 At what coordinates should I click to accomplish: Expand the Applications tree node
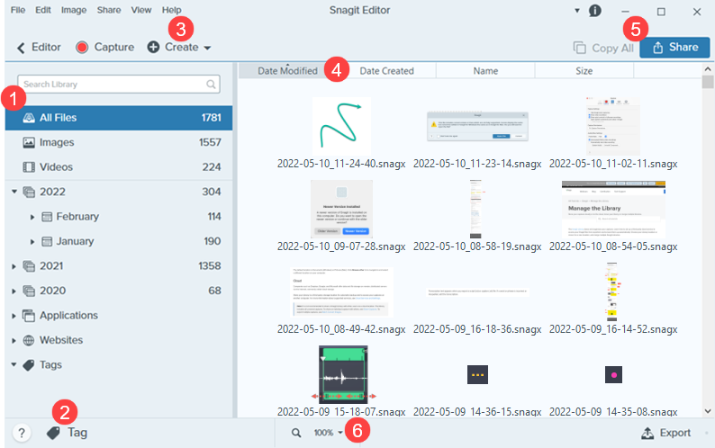click(14, 316)
